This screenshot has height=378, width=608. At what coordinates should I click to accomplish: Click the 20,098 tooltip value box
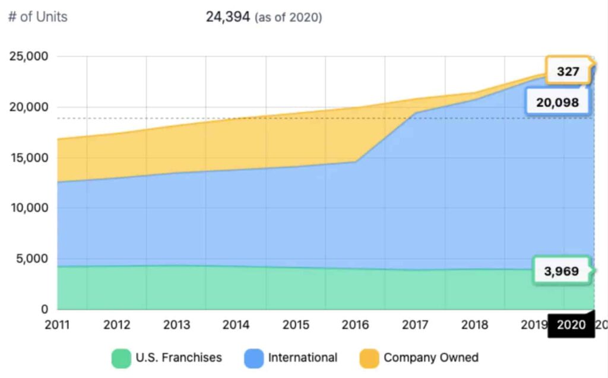557,103
